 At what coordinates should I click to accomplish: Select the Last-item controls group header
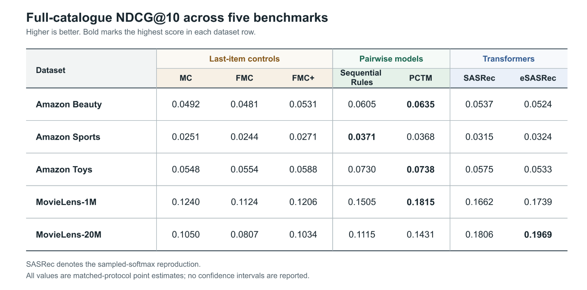click(244, 59)
